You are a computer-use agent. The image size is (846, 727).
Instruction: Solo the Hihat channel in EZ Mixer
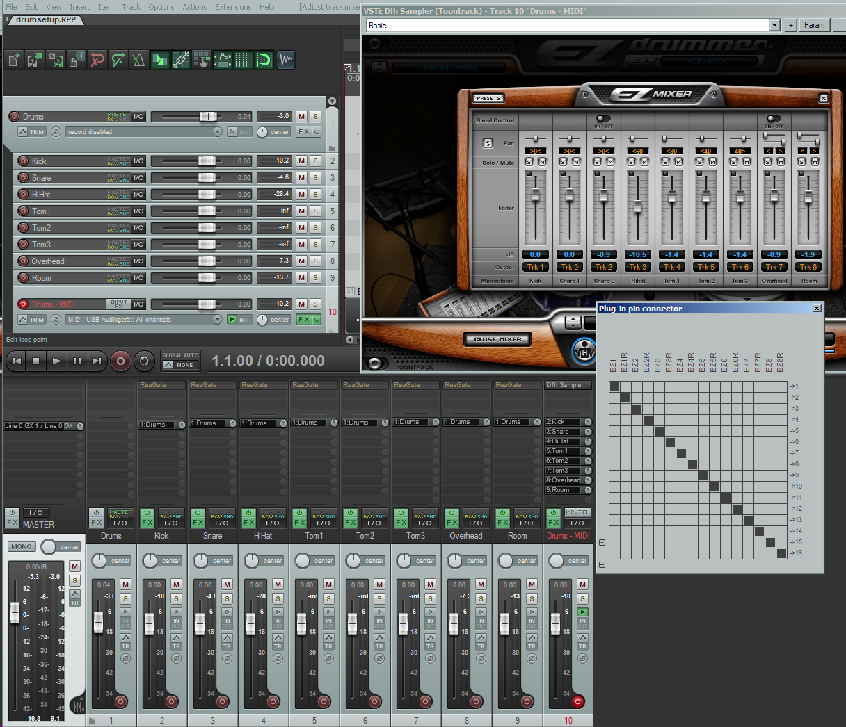(631, 162)
